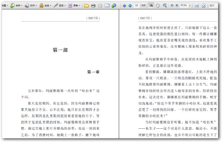222x142 pixels.
Task: Click the line starting "绘制的云雀和菊花"
Action: click(x=178, y=46)
